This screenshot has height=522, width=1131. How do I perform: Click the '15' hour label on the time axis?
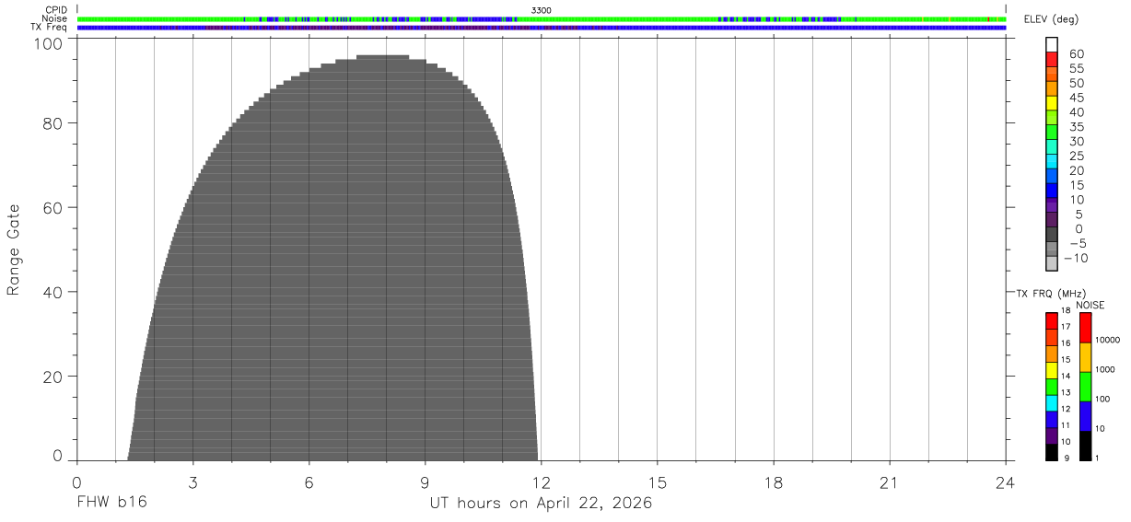pos(658,483)
